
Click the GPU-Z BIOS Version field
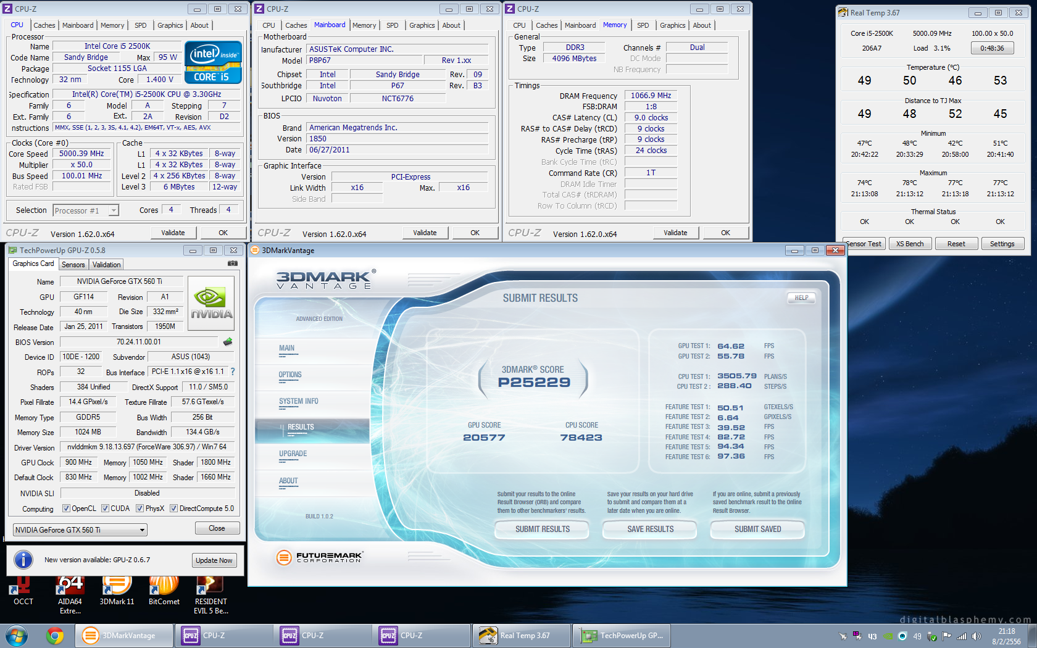[x=139, y=342]
